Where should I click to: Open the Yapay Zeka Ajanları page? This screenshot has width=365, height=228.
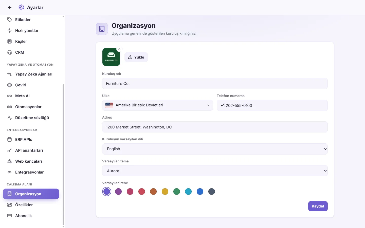[x=31, y=74]
